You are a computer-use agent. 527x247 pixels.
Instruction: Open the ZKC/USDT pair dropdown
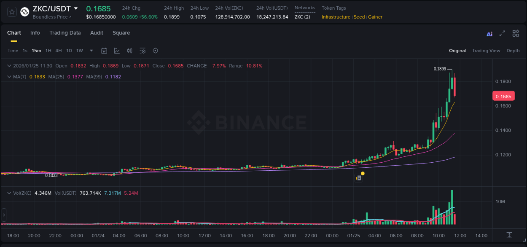point(75,8)
